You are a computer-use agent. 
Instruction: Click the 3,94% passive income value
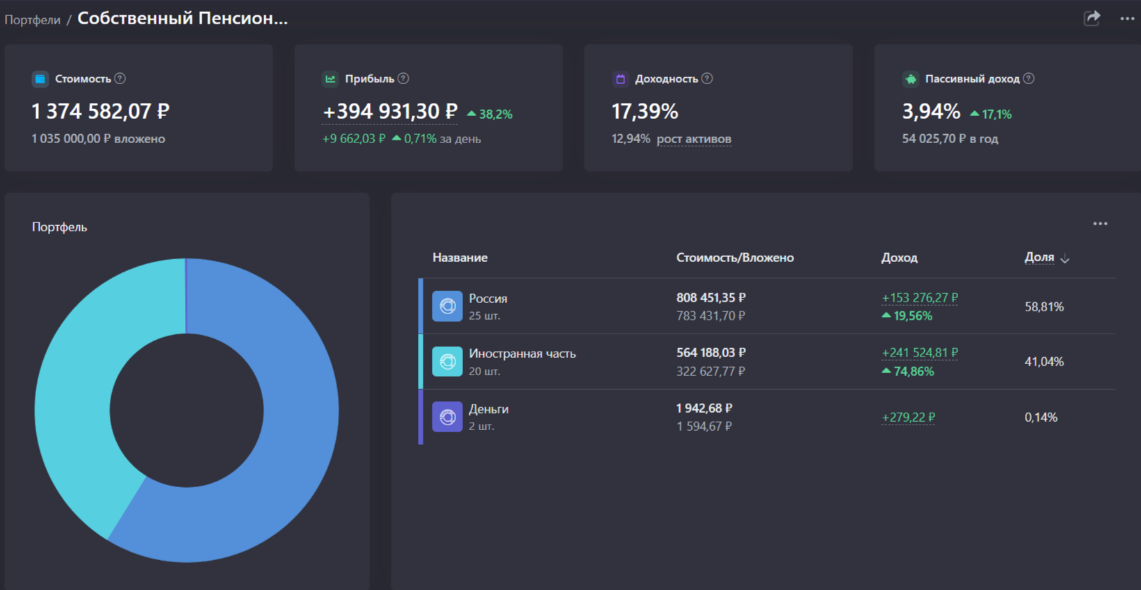[931, 111]
